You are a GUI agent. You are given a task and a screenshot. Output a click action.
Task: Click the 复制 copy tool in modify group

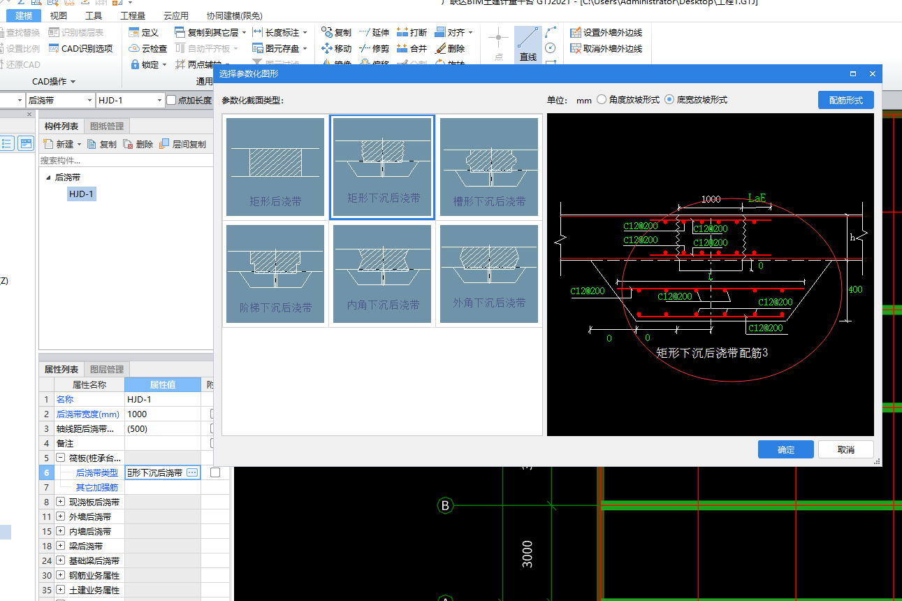[x=336, y=32]
